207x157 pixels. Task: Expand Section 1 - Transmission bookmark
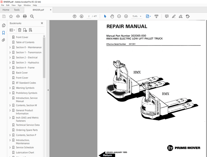point(10,53)
